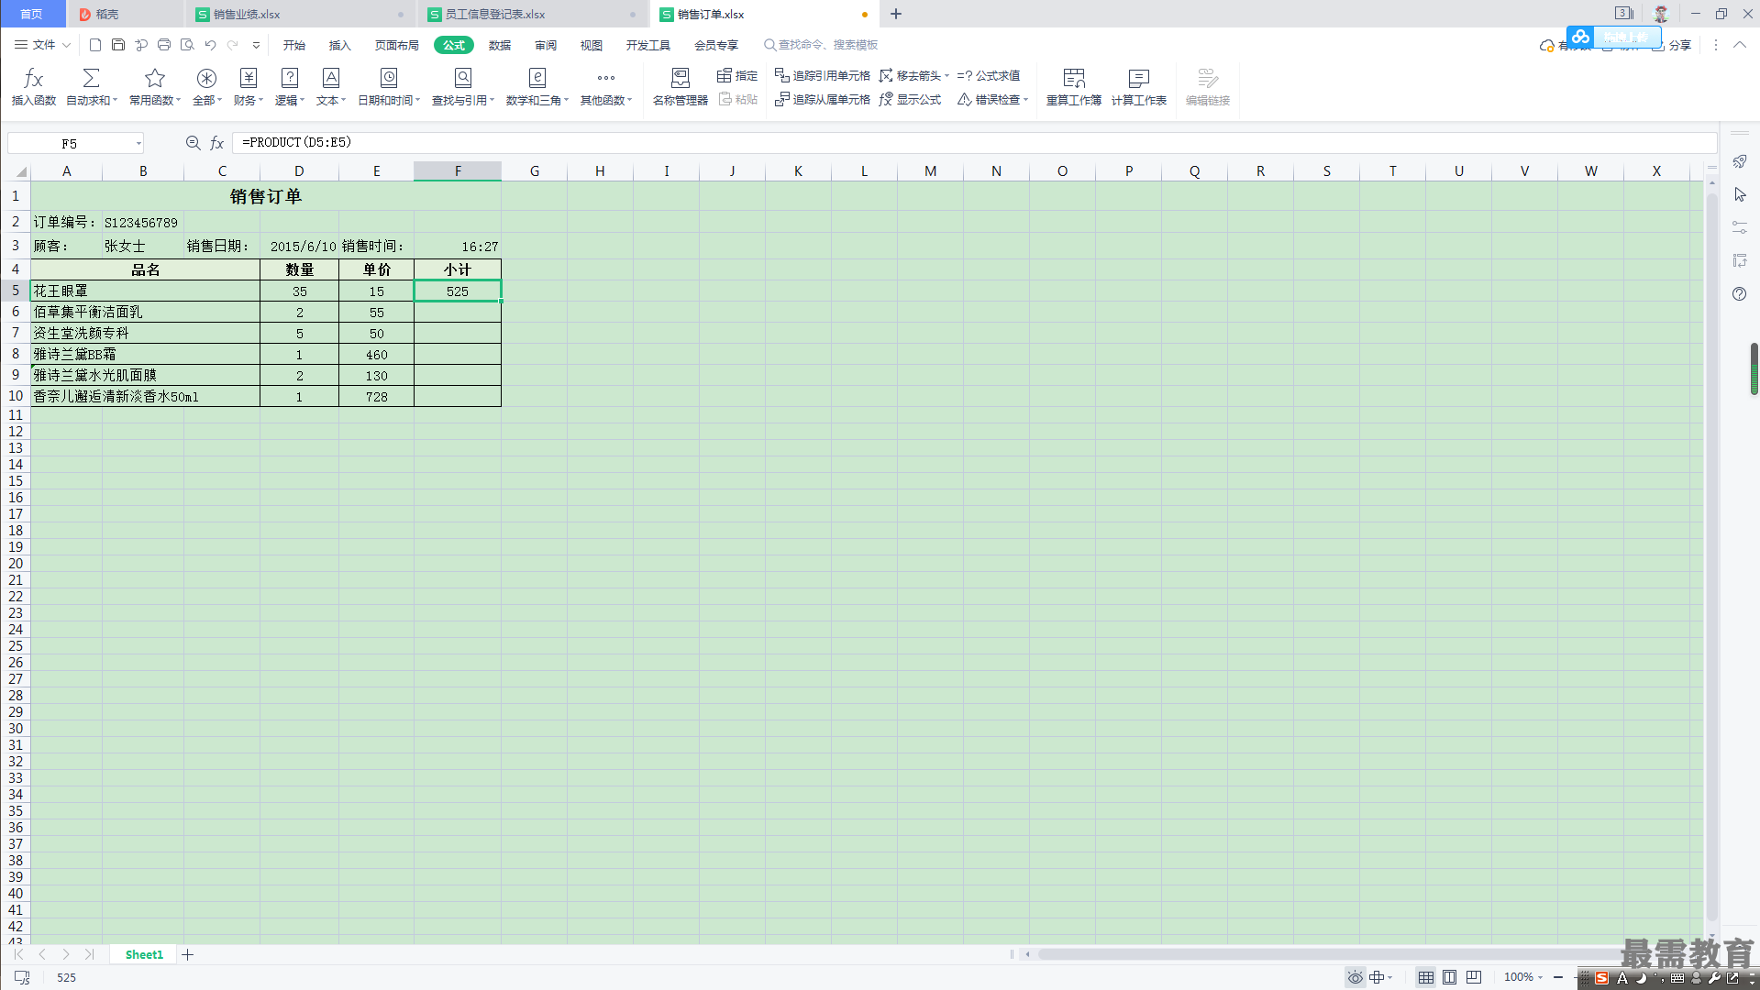Image resolution: width=1760 pixels, height=990 pixels.
Task: Switch to the Review (审阅) ribbon tab
Action: pyautogui.click(x=546, y=45)
